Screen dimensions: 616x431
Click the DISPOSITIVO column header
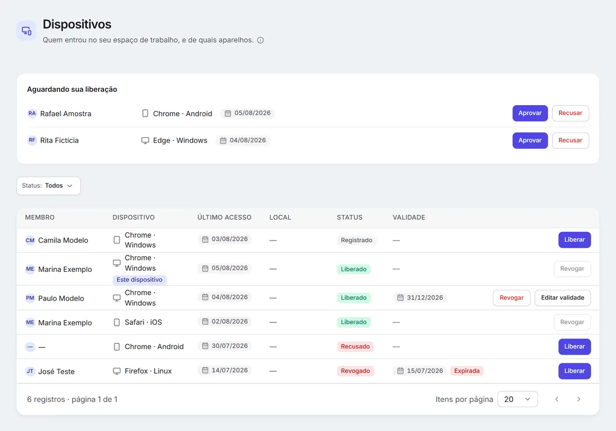pyautogui.click(x=134, y=217)
